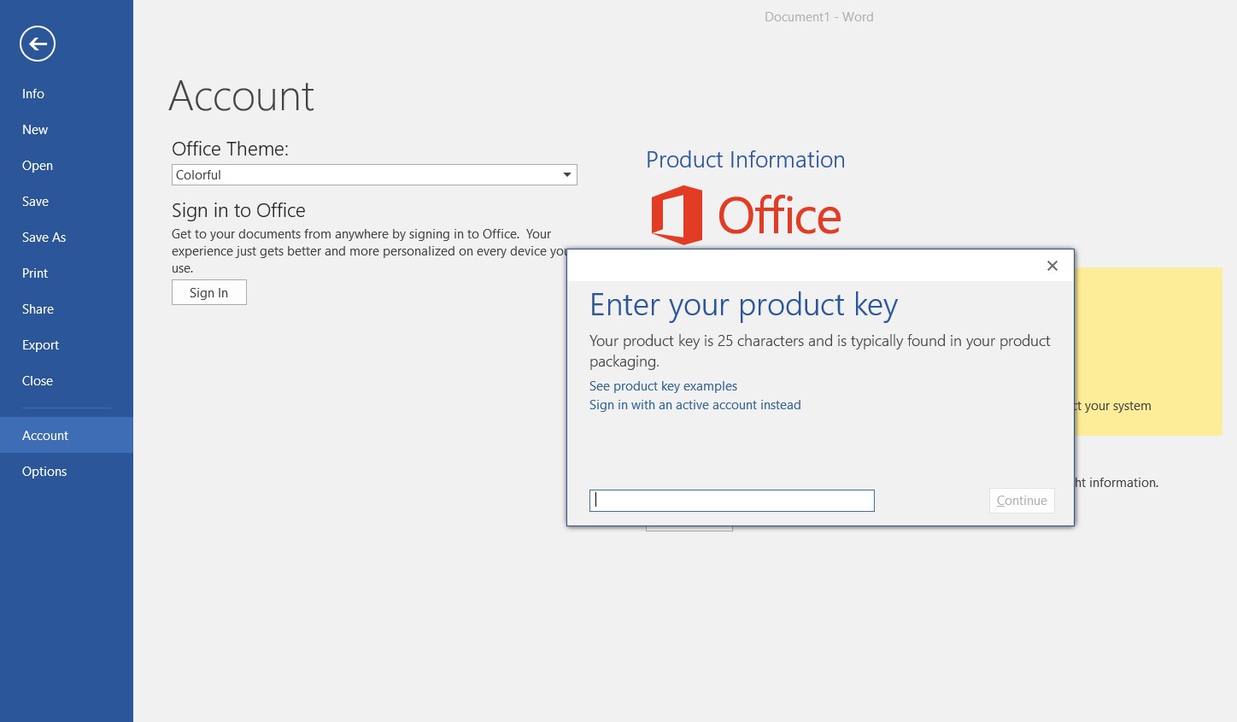
Task: Open the Print section
Action: [x=34, y=273]
